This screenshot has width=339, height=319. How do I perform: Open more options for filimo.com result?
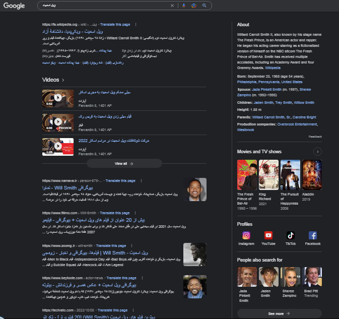(135, 213)
